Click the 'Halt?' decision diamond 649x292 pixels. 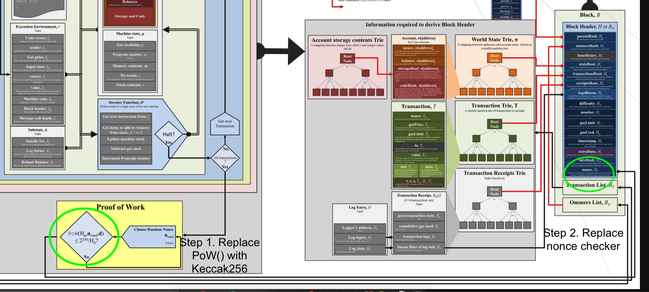[x=169, y=134]
